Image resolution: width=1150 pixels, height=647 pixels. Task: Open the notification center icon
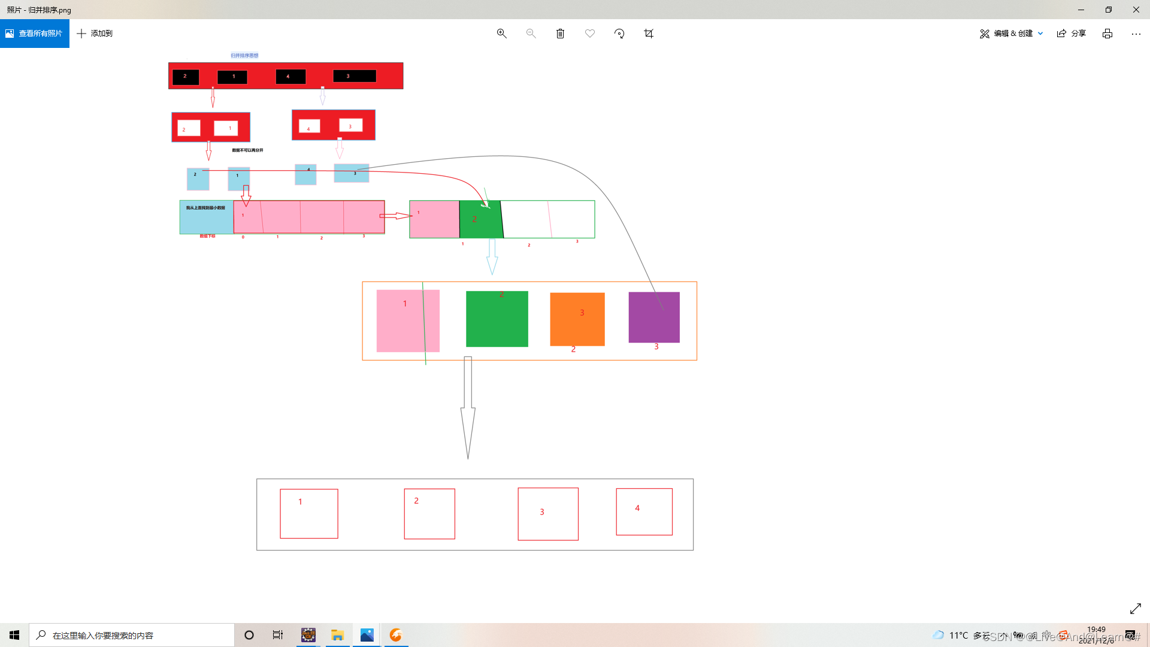tap(1130, 635)
